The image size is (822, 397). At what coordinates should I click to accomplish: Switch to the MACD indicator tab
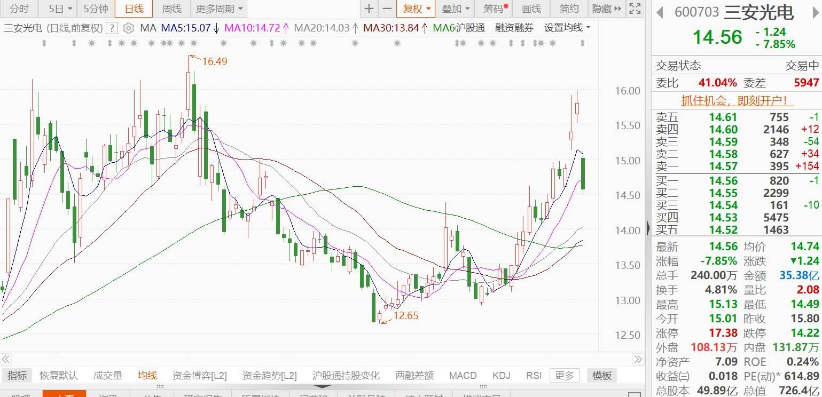463,375
